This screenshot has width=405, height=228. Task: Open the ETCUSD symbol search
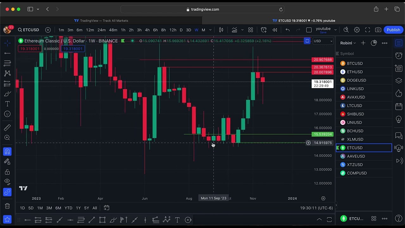coord(28,30)
